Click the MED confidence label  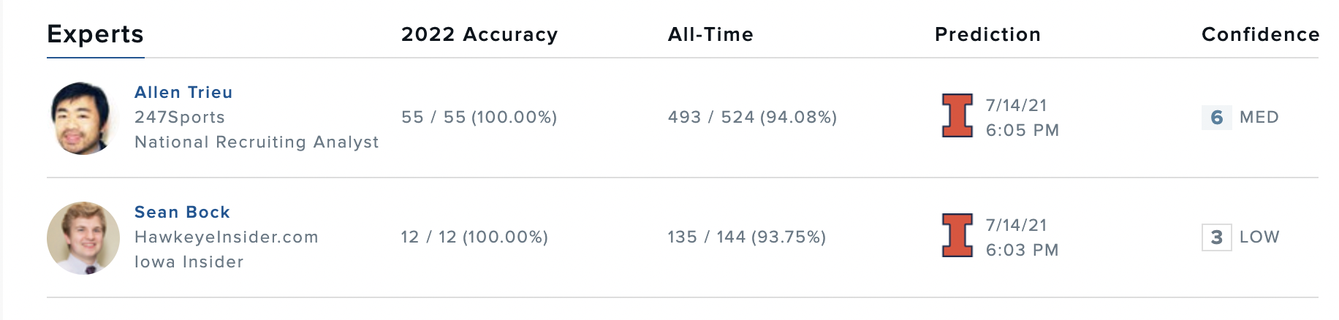click(x=1259, y=117)
